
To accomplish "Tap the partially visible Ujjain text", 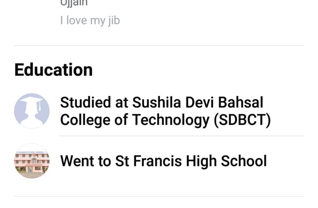I will (x=74, y=3).
